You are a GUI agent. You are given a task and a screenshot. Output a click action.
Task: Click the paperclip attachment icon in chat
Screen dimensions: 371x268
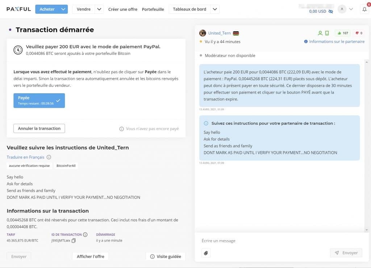pos(206,253)
